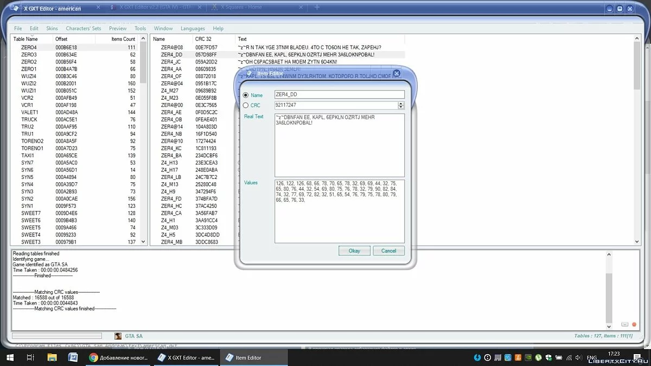Switch input language via the FNG indicator
Viewport: 651px width, 366px height.
pyautogui.click(x=591, y=358)
